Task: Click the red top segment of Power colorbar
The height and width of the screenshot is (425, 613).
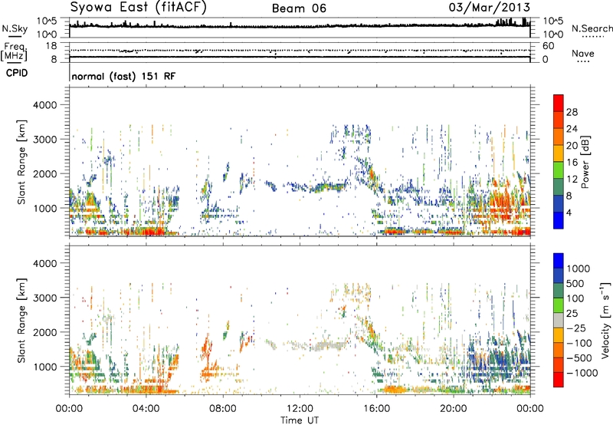Action: [559, 104]
